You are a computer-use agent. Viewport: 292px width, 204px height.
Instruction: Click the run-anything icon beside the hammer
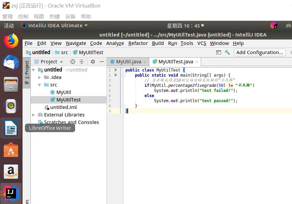tap(219, 52)
